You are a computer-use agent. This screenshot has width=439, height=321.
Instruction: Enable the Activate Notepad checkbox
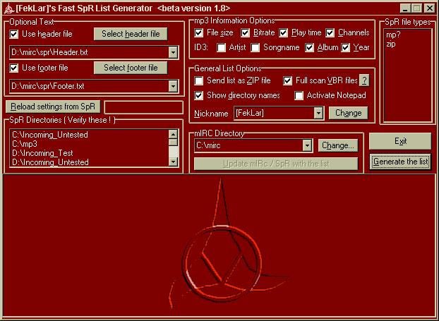tap(299, 96)
